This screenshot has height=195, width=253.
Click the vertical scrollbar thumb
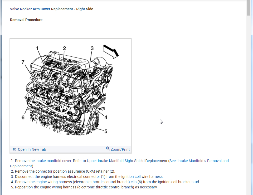[x=249, y=8]
